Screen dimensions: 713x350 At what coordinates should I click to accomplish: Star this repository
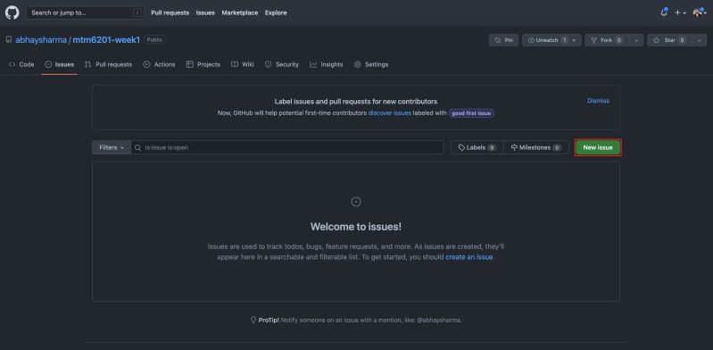(x=669, y=40)
